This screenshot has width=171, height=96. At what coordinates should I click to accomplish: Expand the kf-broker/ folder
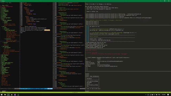[4, 58]
